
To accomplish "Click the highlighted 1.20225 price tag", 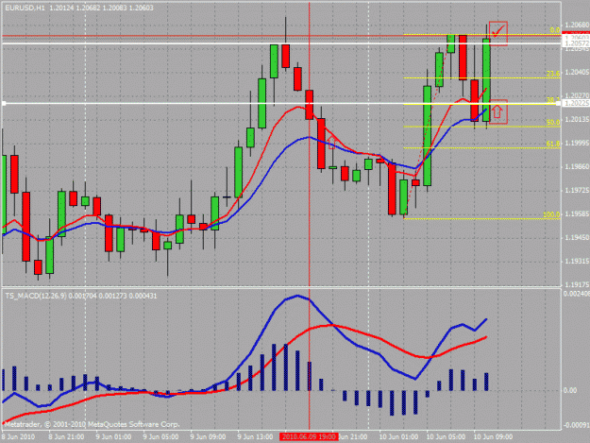I will [576, 104].
